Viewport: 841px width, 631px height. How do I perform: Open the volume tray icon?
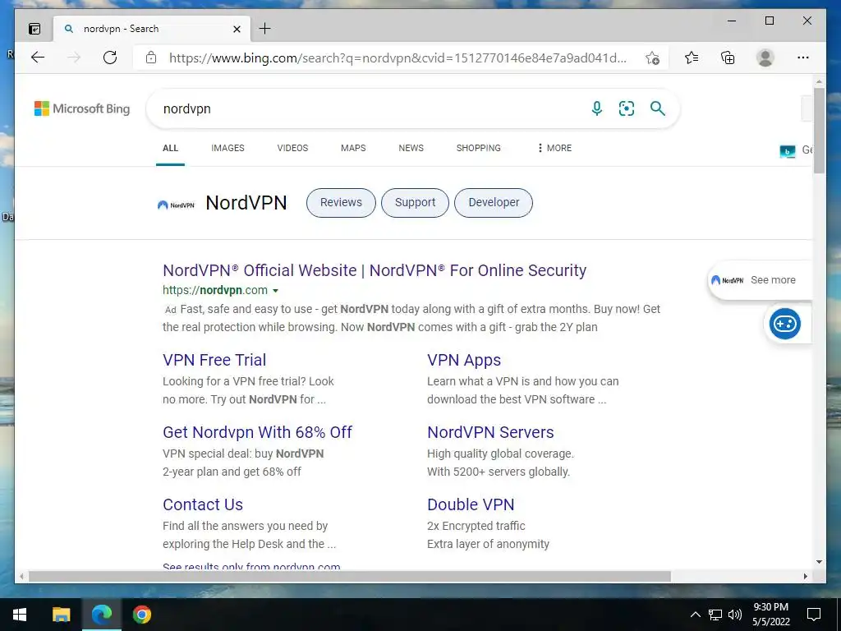click(735, 615)
